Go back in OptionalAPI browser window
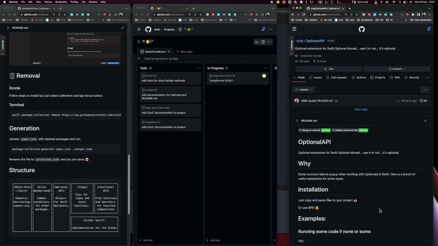438x246 pixels. click(293, 15)
